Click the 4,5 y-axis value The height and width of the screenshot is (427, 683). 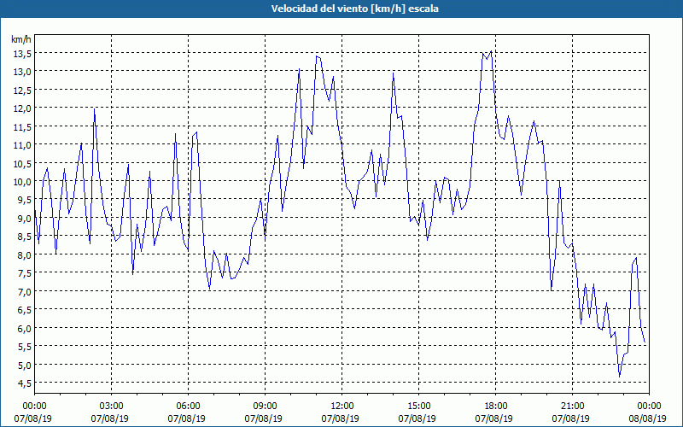coord(24,383)
